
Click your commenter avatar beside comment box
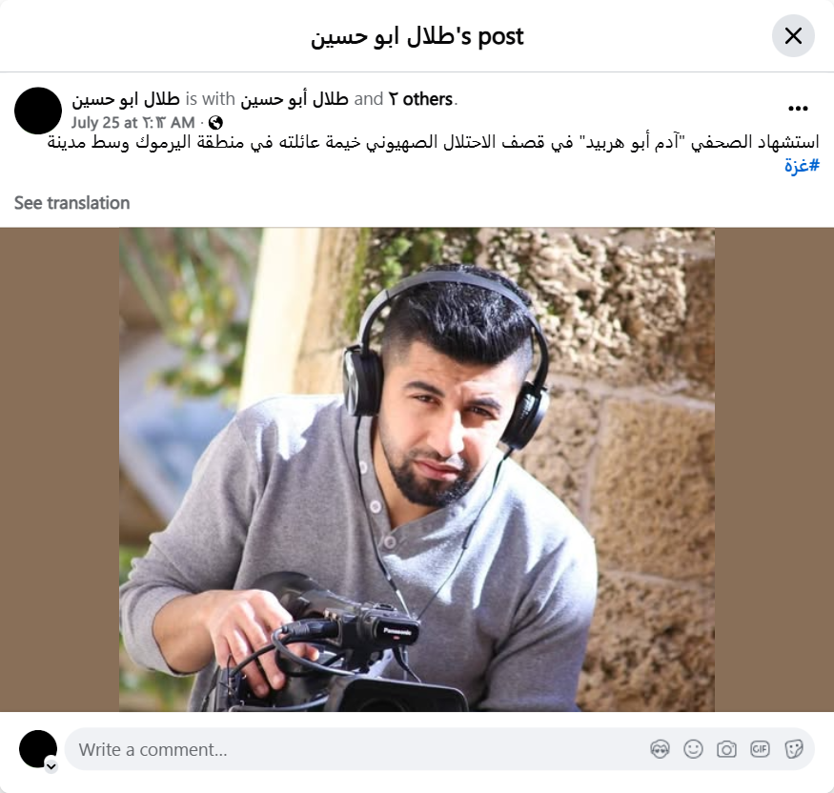tap(38, 749)
